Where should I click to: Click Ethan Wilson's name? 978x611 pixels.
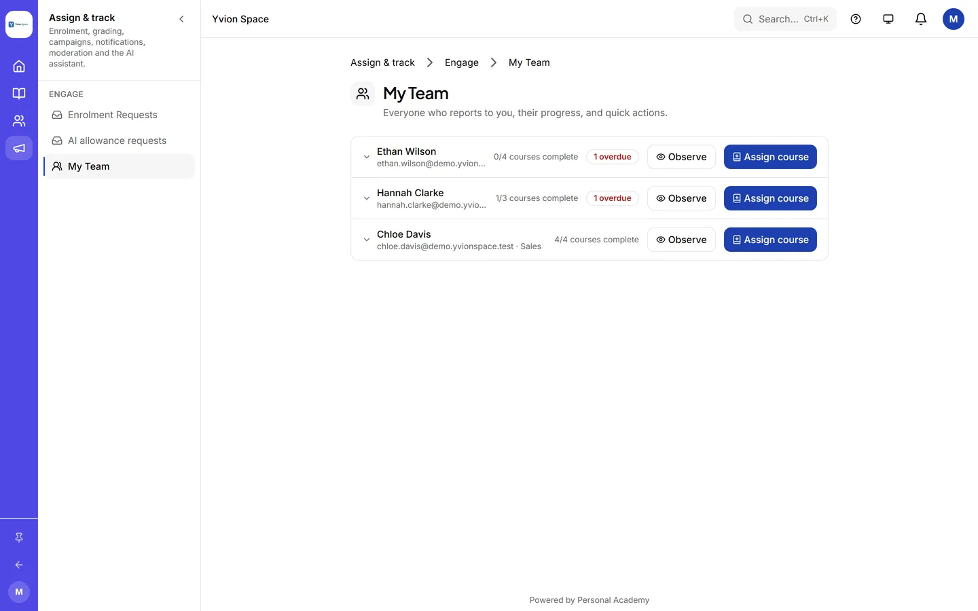[x=406, y=151]
